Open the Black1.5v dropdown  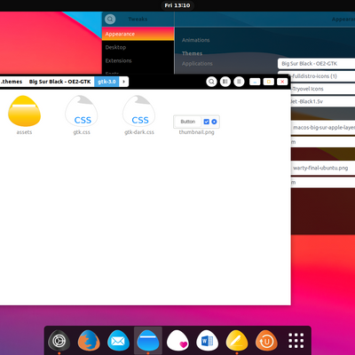click(323, 102)
